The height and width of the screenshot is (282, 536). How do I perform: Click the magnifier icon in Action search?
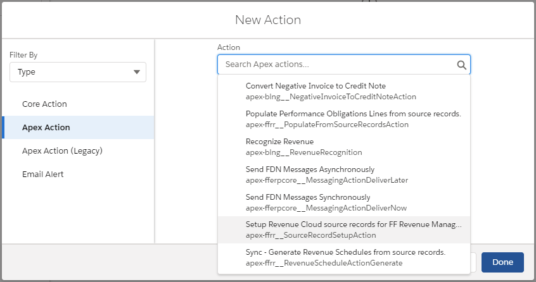[461, 64]
